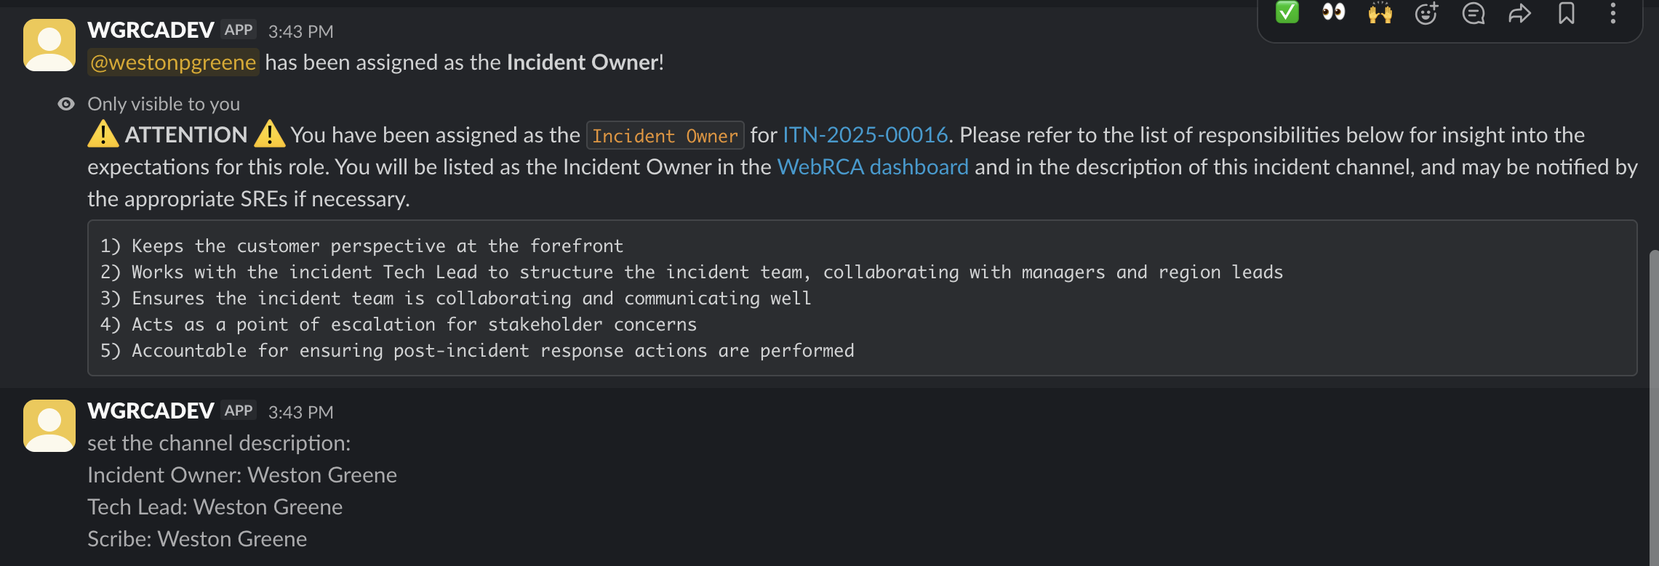Screen dimensions: 1659x566
Task: React with the eyes emoji
Action: (x=1333, y=12)
